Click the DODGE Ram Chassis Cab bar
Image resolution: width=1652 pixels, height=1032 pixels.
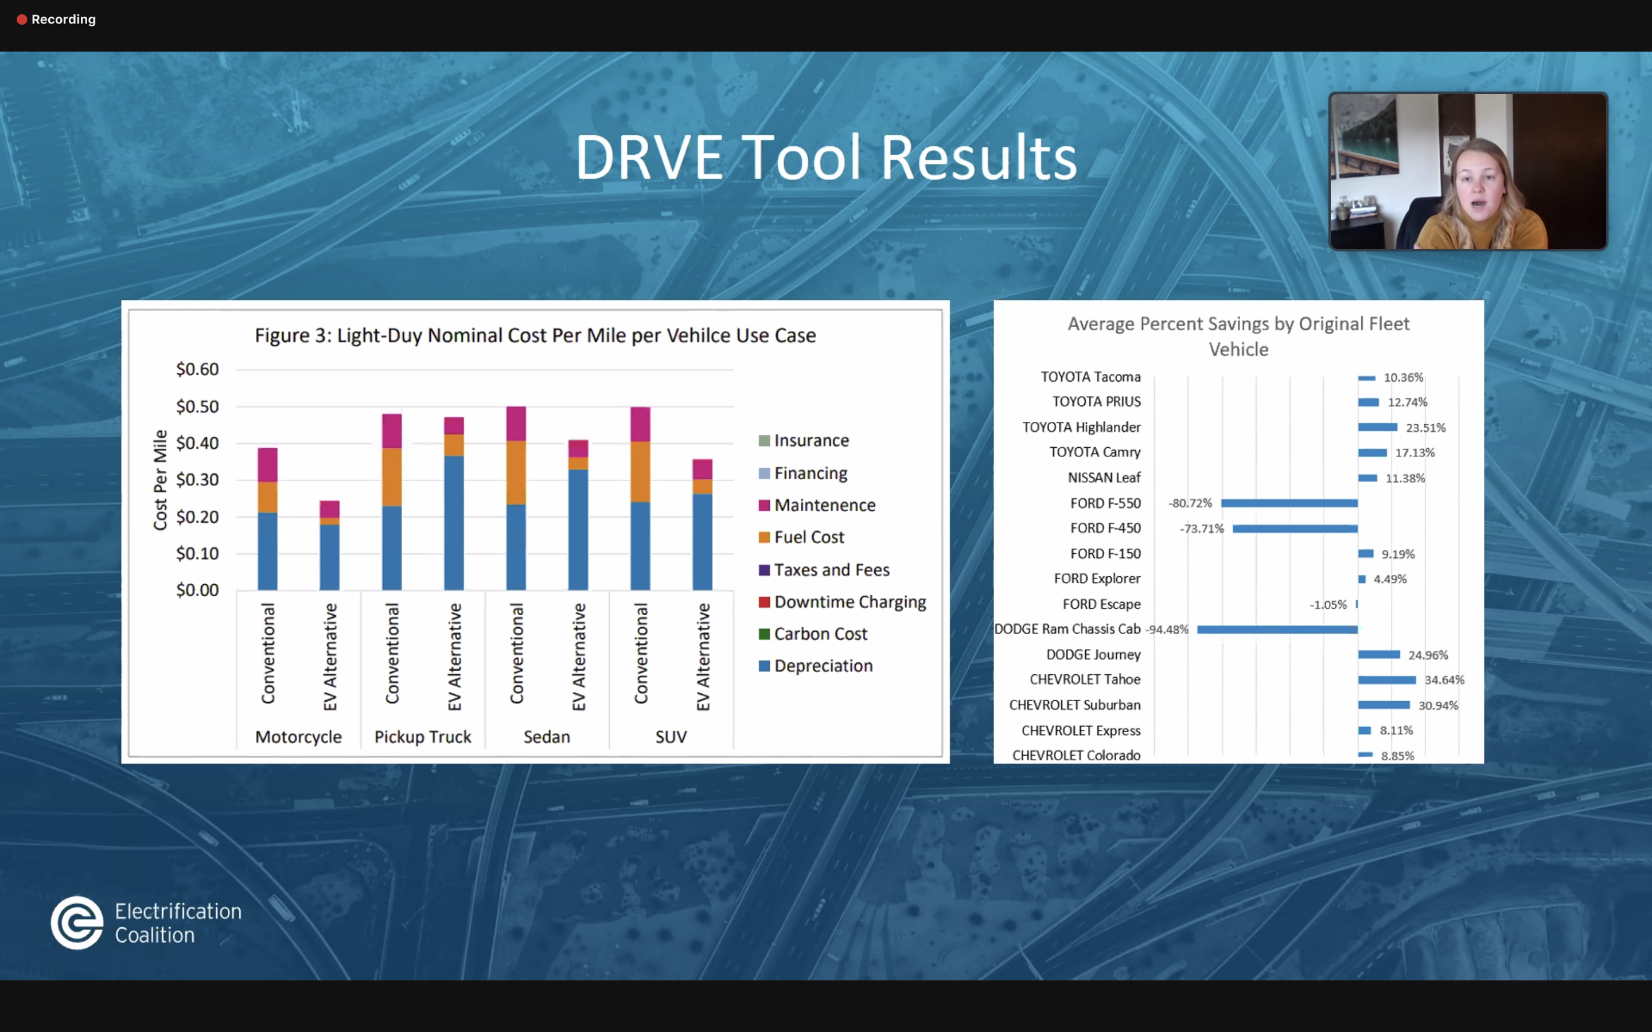click(x=1277, y=630)
